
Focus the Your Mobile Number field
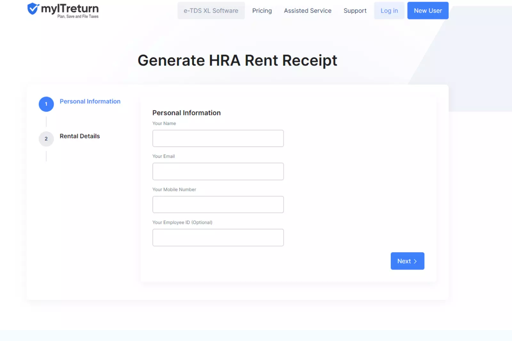(218, 204)
